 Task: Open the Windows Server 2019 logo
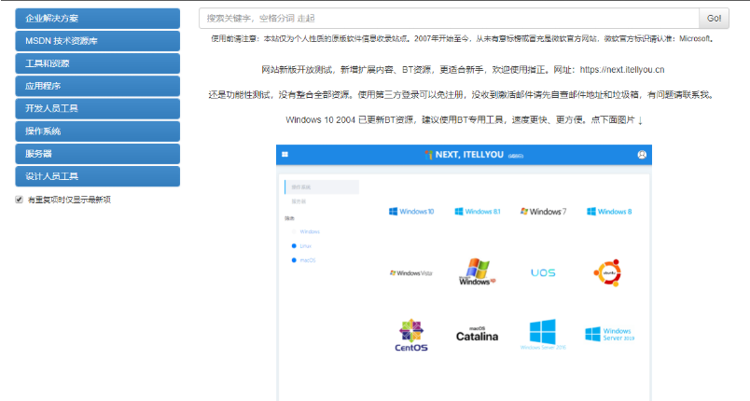(x=609, y=334)
